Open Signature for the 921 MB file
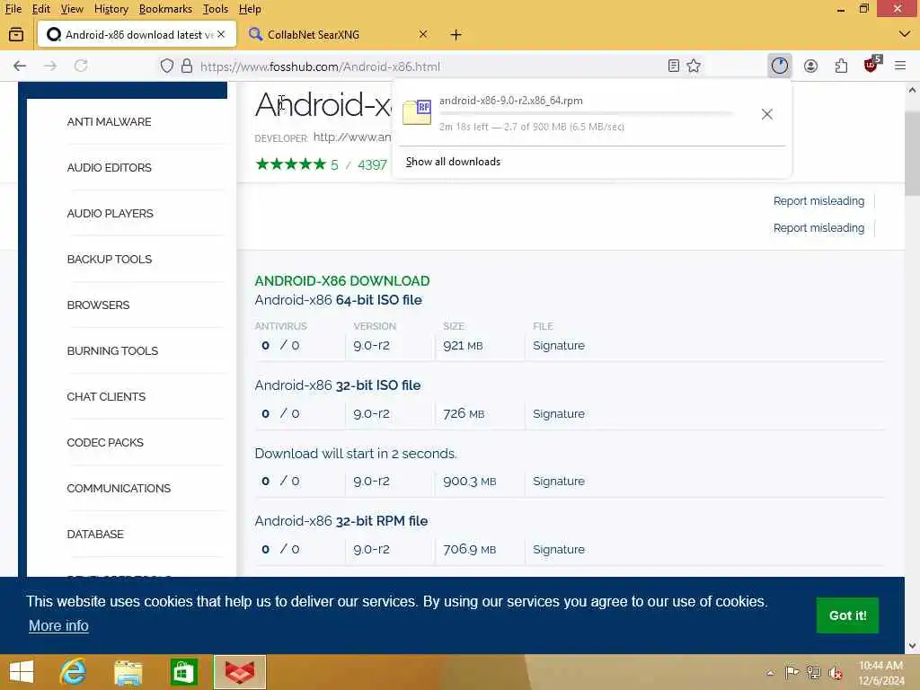920x690 pixels. click(559, 346)
